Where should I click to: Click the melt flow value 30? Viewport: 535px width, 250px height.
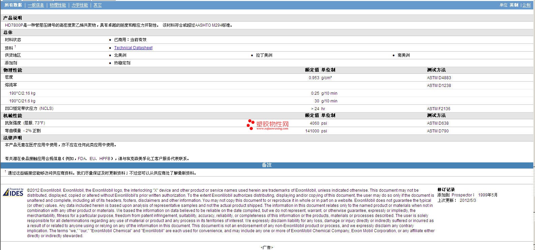tap(317, 101)
